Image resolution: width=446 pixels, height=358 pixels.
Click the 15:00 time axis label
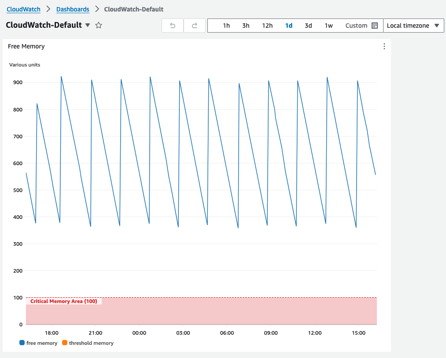tap(358, 333)
